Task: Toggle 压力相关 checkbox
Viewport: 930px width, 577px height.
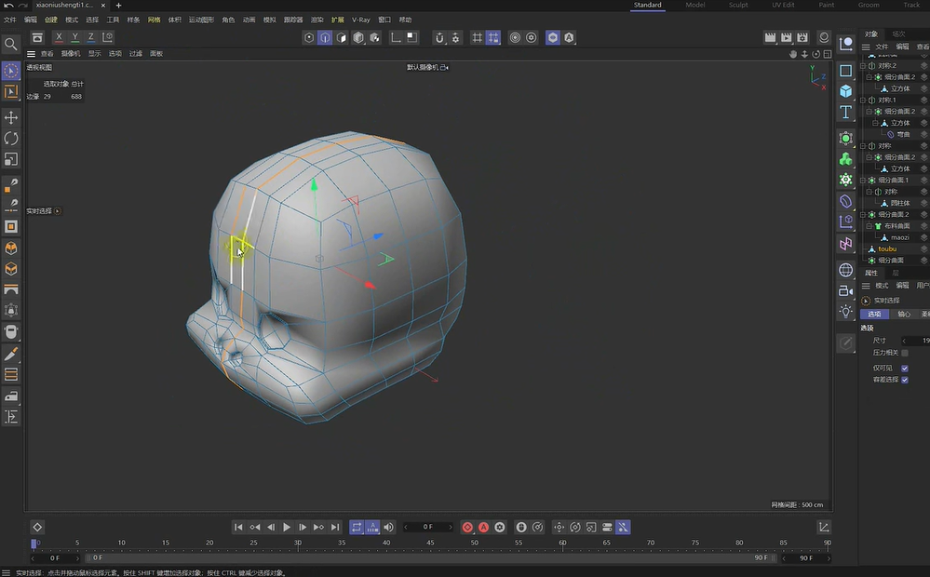Action: click(x=905, y=353)
